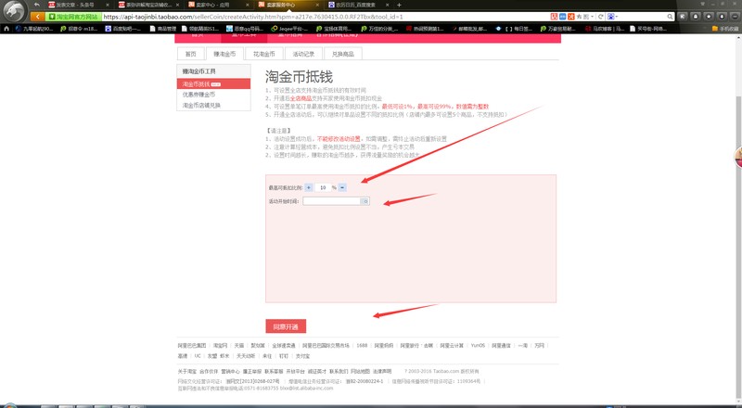Open the 花淘金币 page tab
Viewport: 742px width, 408px height.
coord(264,54)
